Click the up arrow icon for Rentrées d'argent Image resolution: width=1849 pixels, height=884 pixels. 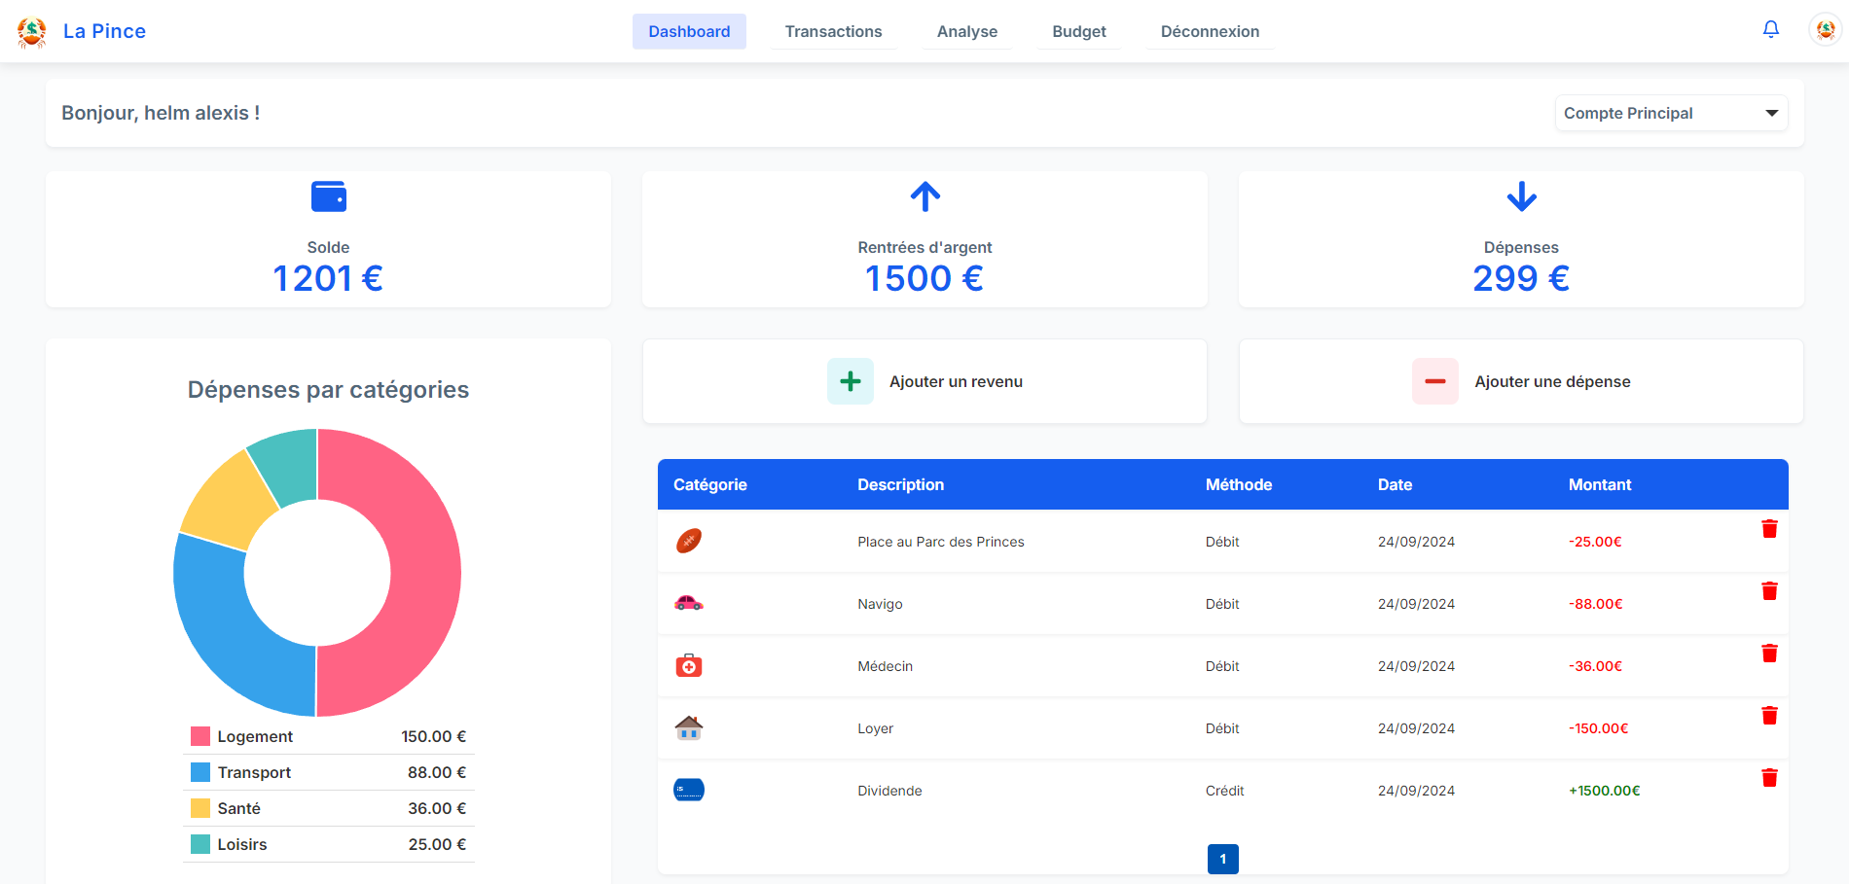pyautogui.click(x=925, y=196)
